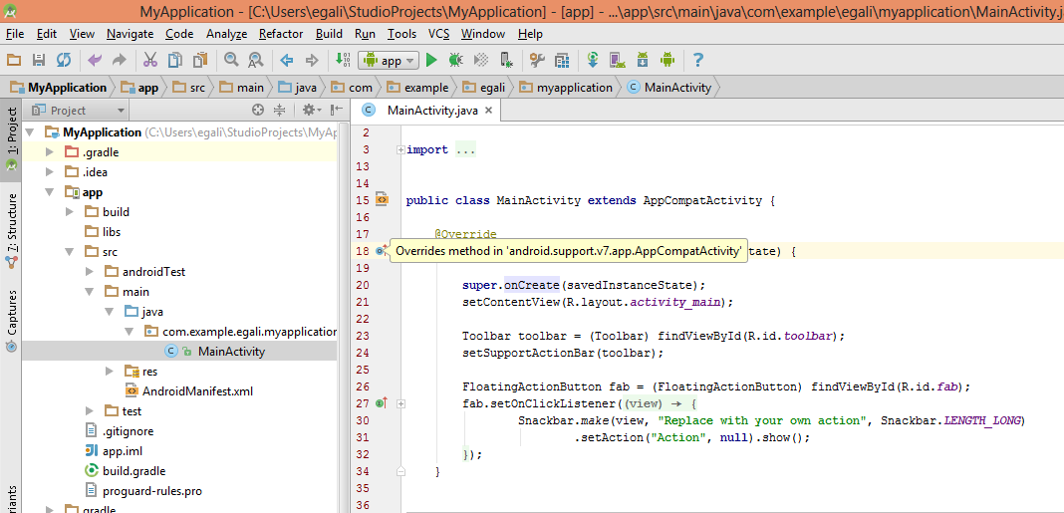The image size is (1064, 513).
Task: Toggle the Captures side tool window
Action: tap(11, 321)
